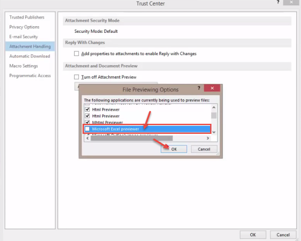This screenshot has height=241, width=301.
Task: Click the vertical scrollbar thumb in previewer list
Action: tap(214, 115)
